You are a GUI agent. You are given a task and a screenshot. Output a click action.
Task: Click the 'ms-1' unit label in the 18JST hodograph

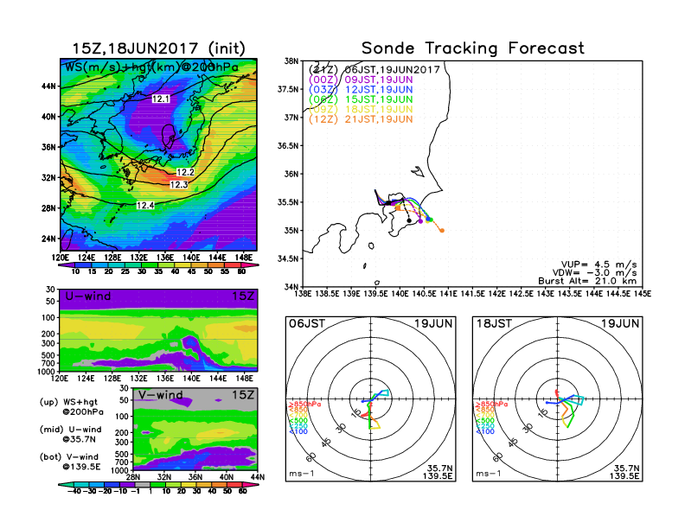489,474
